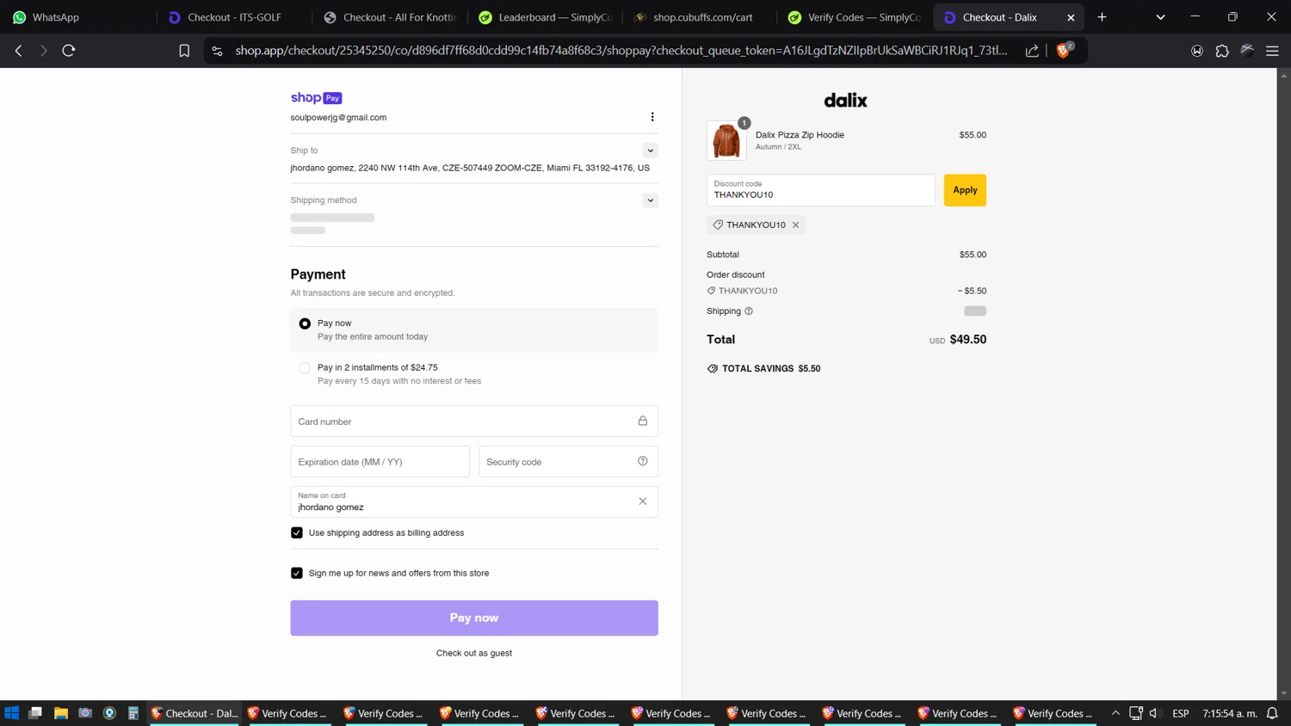Open the tab search dropdown arrow
This screenshot has height=726, width=1291.
click(x=1160, y=17)
